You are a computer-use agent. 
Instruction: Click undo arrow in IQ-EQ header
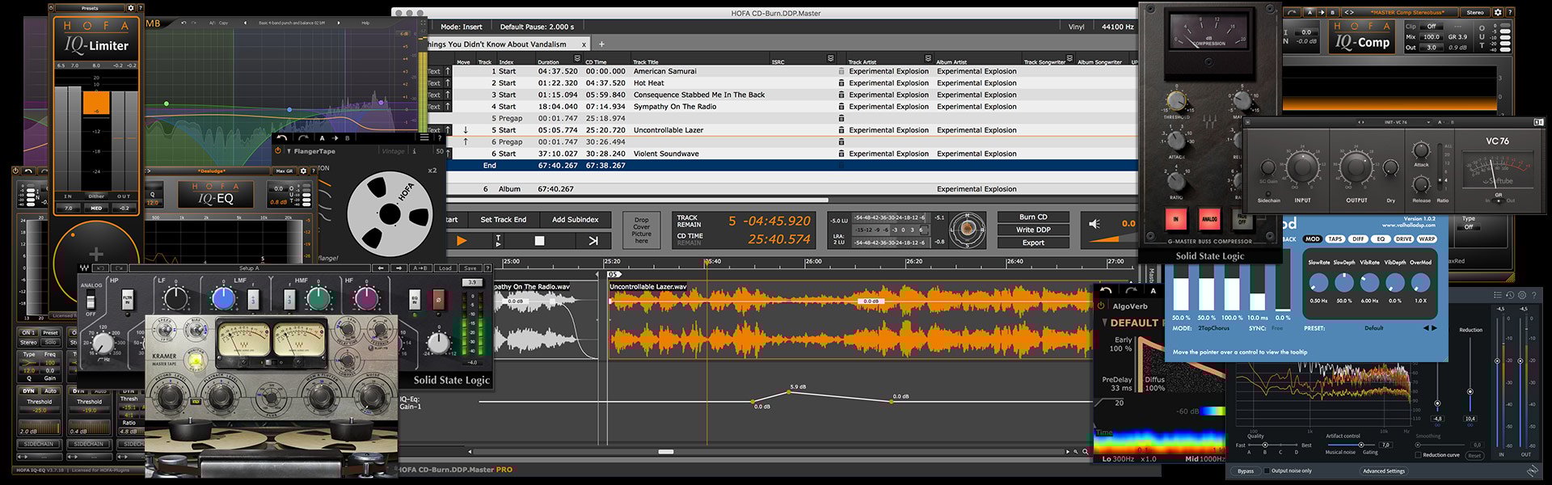pyautogui.click(x=29, y=171)
